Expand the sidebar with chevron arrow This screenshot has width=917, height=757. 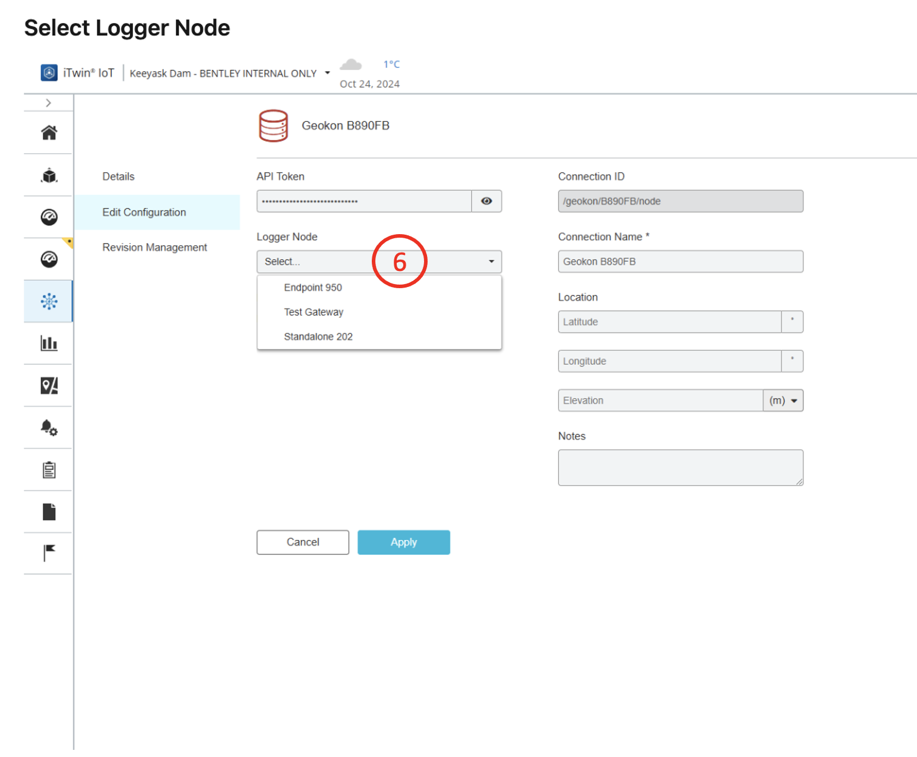tap(49, 103)
